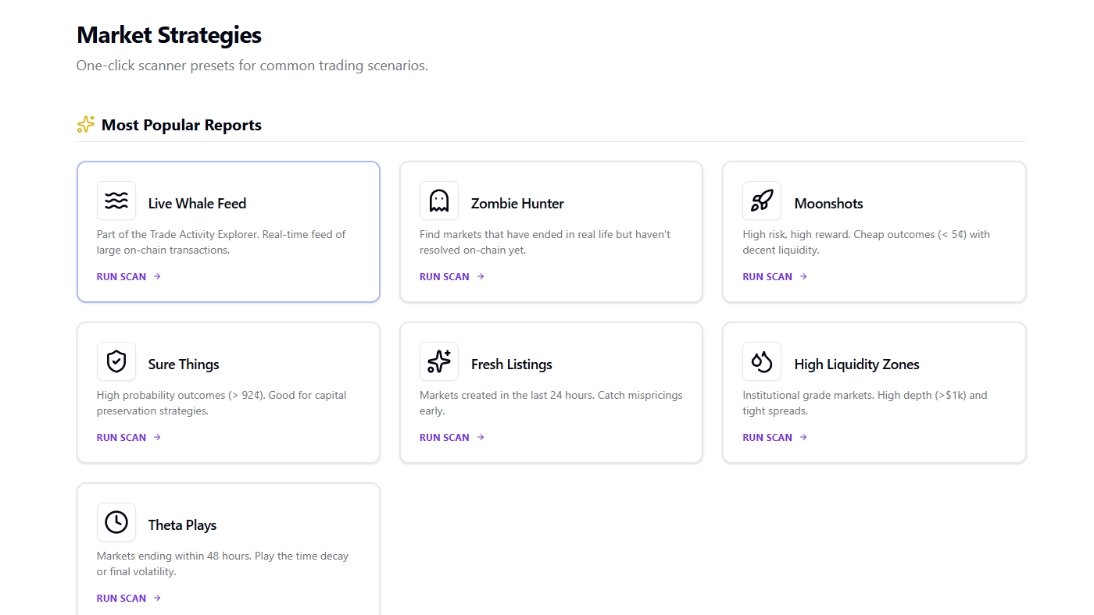
Task: Open the Moonshots card title
Action: tap(828, 204)
